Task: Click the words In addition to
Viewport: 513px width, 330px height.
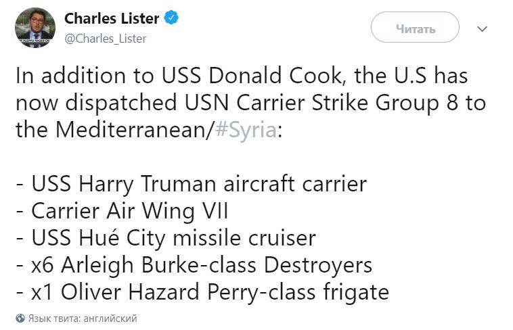Action: click(75, 76)
